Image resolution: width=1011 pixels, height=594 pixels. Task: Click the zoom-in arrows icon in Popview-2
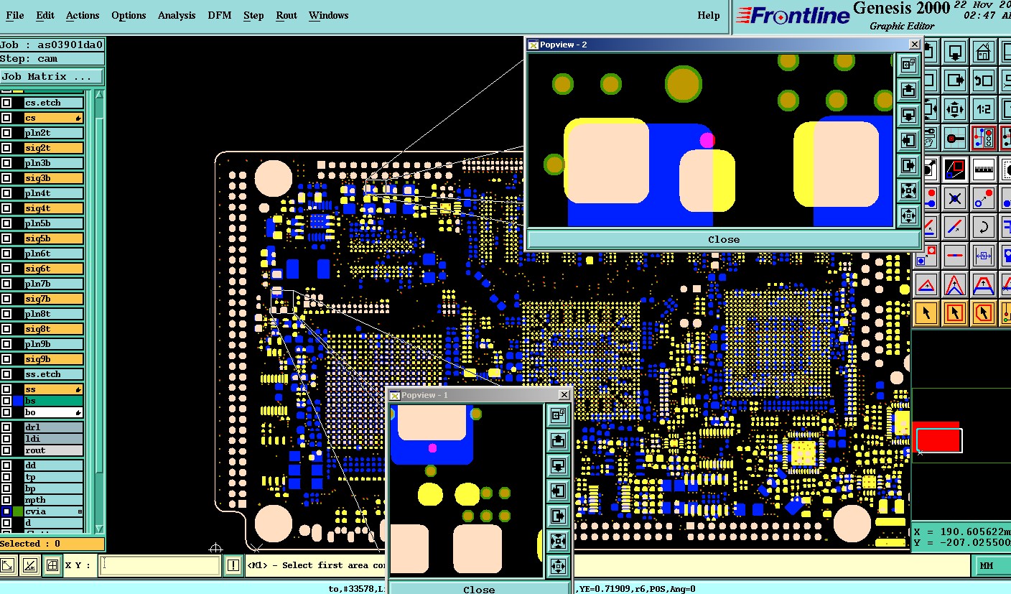pyautogui.click(x=908, y=191)
